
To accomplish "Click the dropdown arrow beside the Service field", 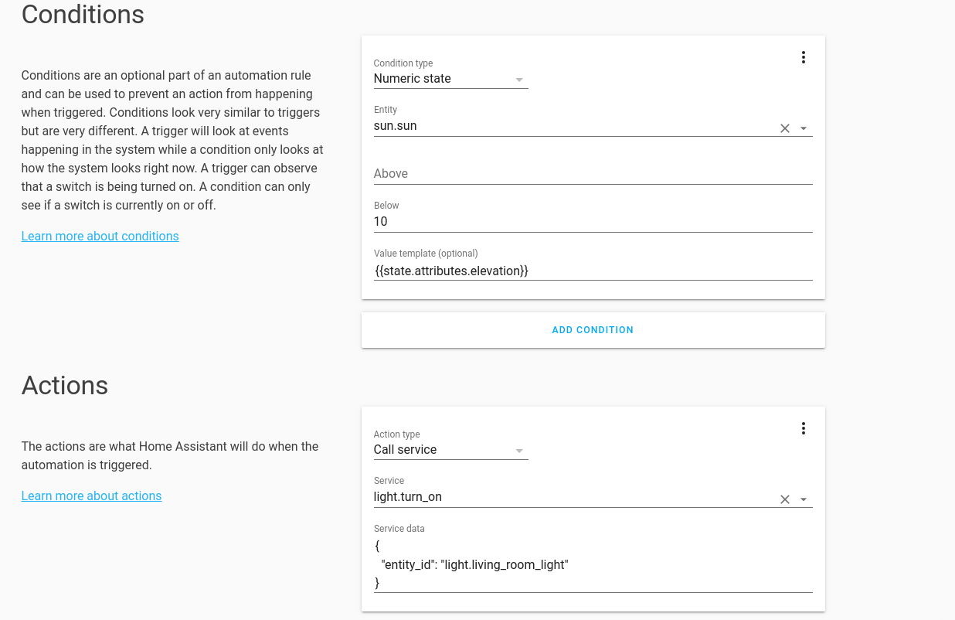I will click(804, 500).
